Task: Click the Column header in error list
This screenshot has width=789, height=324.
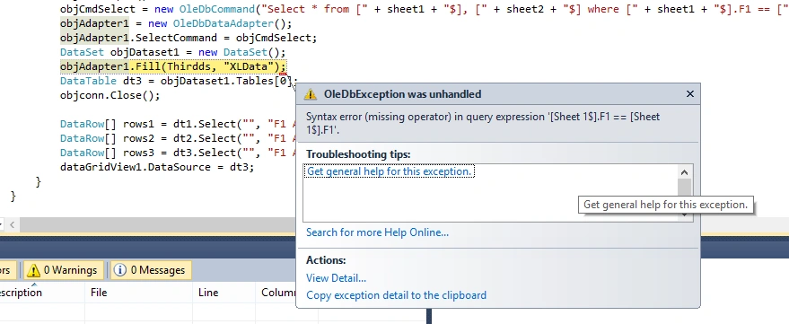Action: [x=276, y=293]
